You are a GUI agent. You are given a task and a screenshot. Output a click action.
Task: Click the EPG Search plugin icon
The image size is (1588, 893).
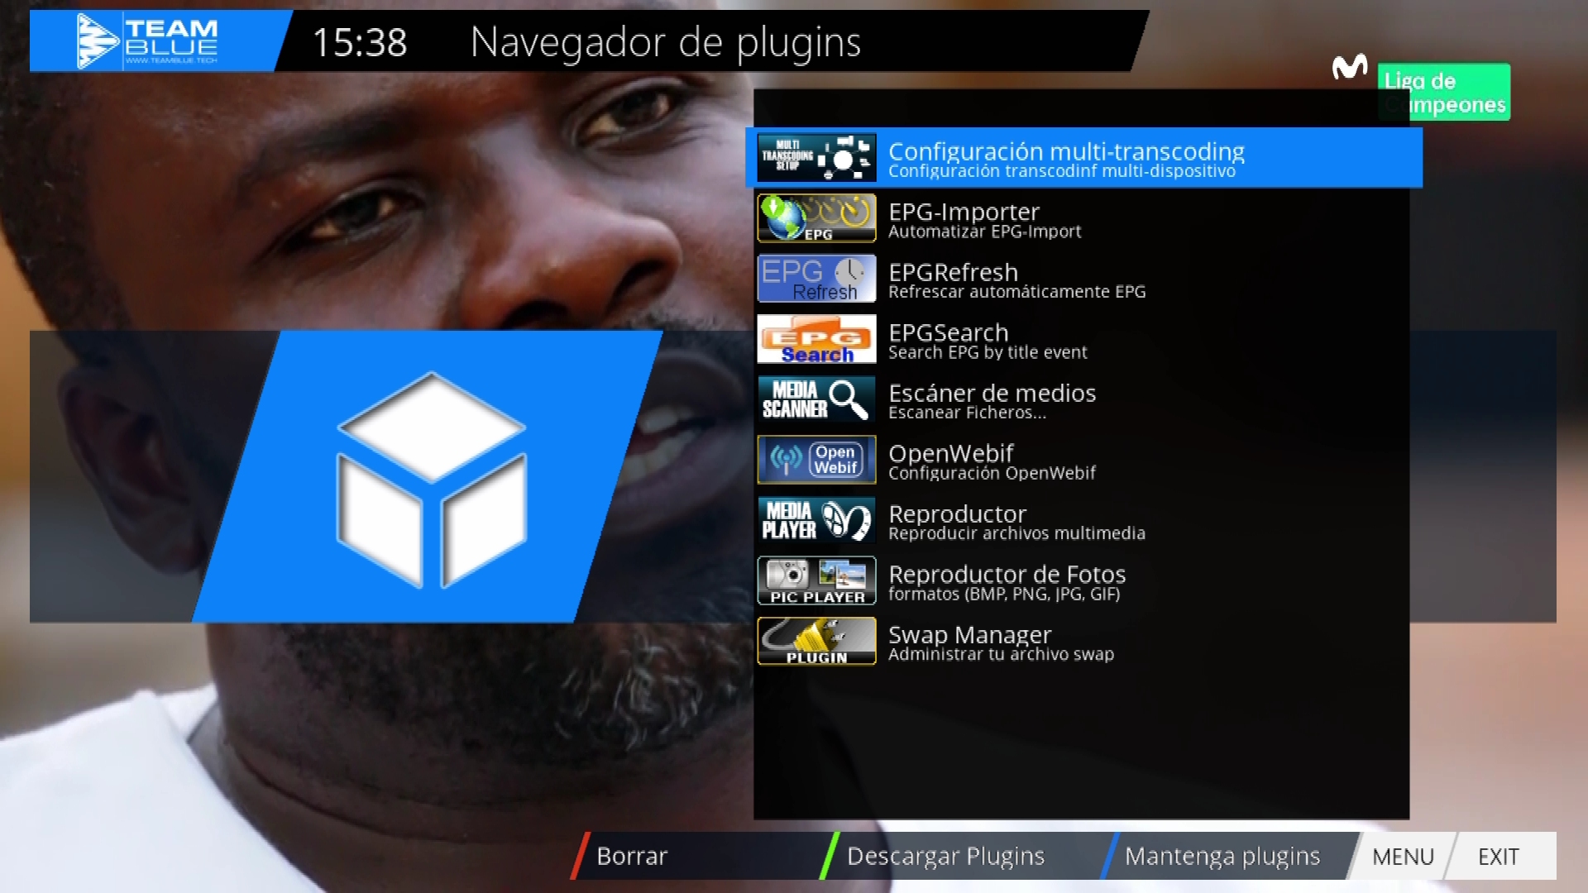point(816,339)
